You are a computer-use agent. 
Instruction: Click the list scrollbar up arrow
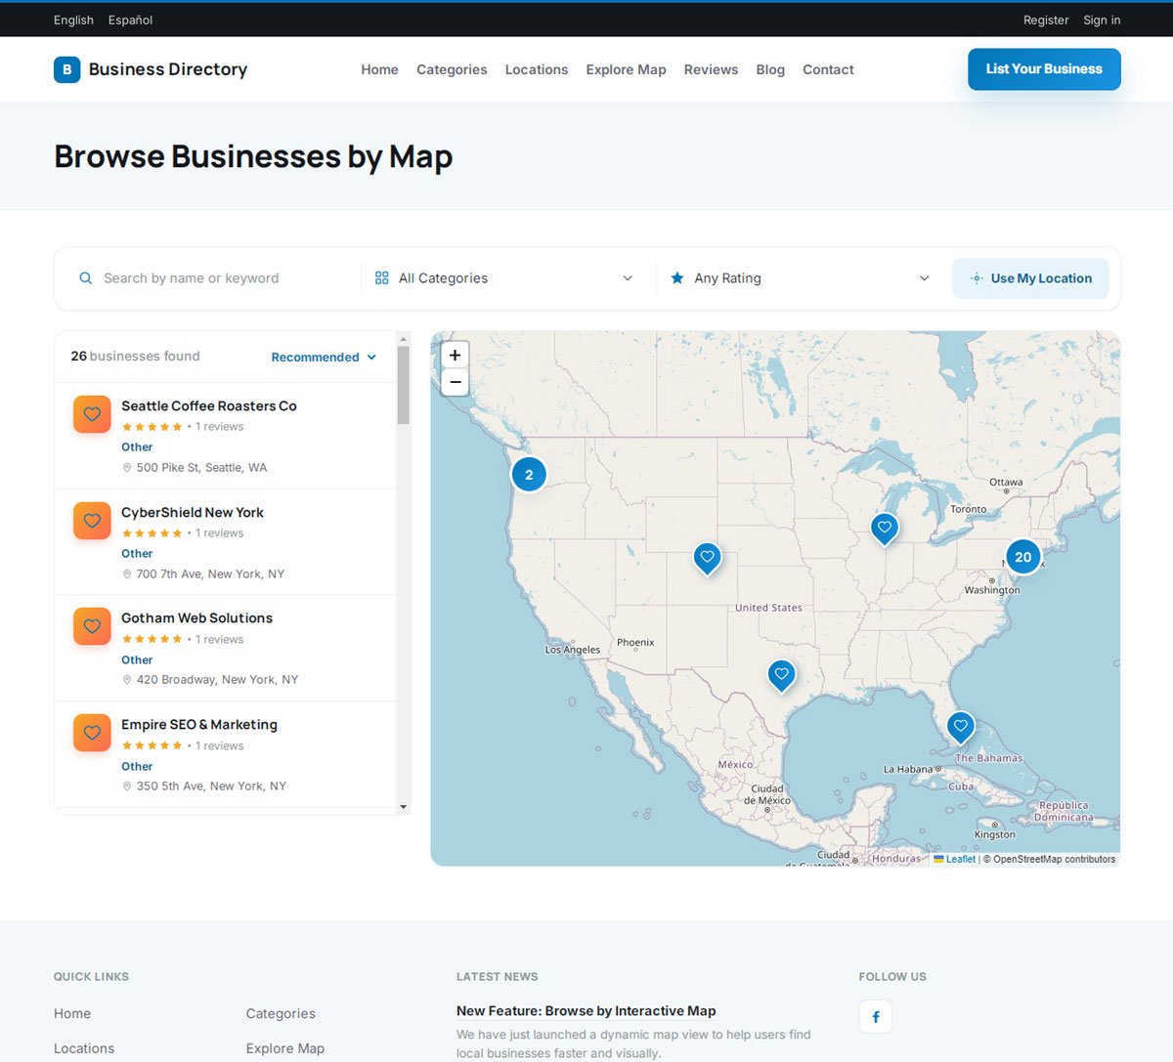click(403, 338)
